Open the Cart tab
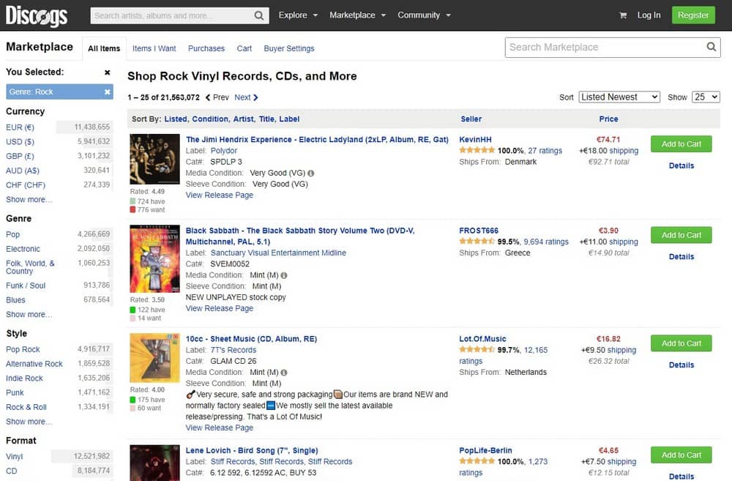732x481 pixels. (244, 48)
